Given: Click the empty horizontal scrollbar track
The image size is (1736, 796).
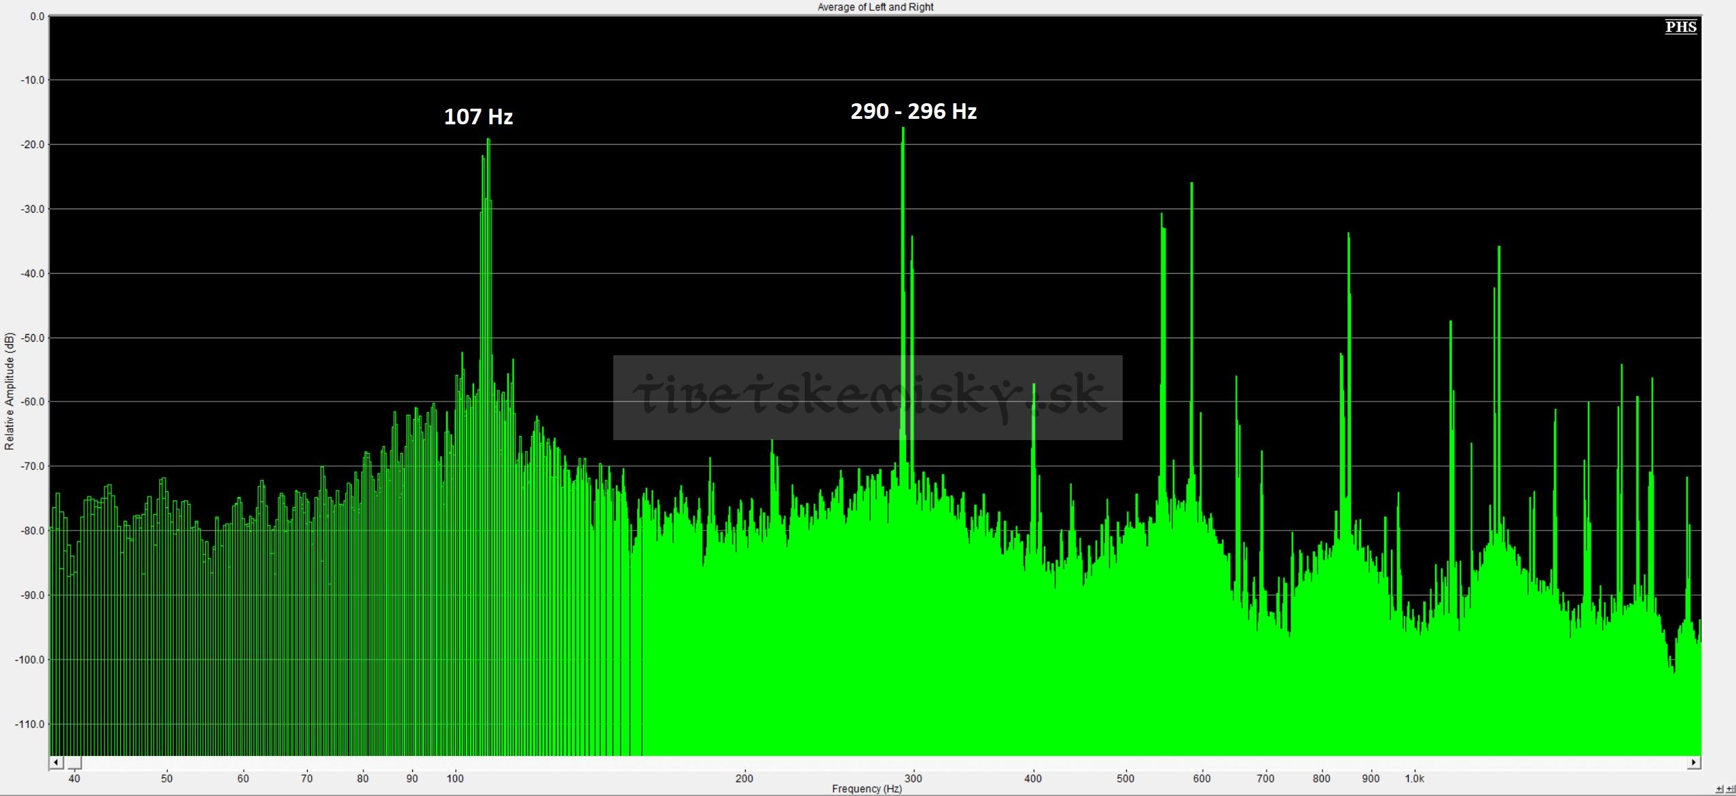Looking at the screenshot, I should (x=883, y=762).
